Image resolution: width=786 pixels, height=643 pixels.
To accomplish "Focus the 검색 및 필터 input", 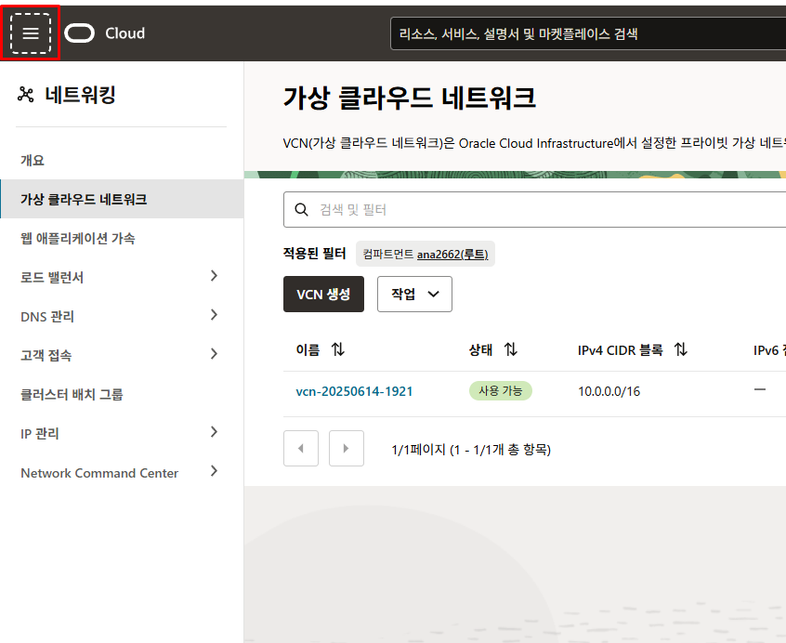I will (x=534, y=209).
